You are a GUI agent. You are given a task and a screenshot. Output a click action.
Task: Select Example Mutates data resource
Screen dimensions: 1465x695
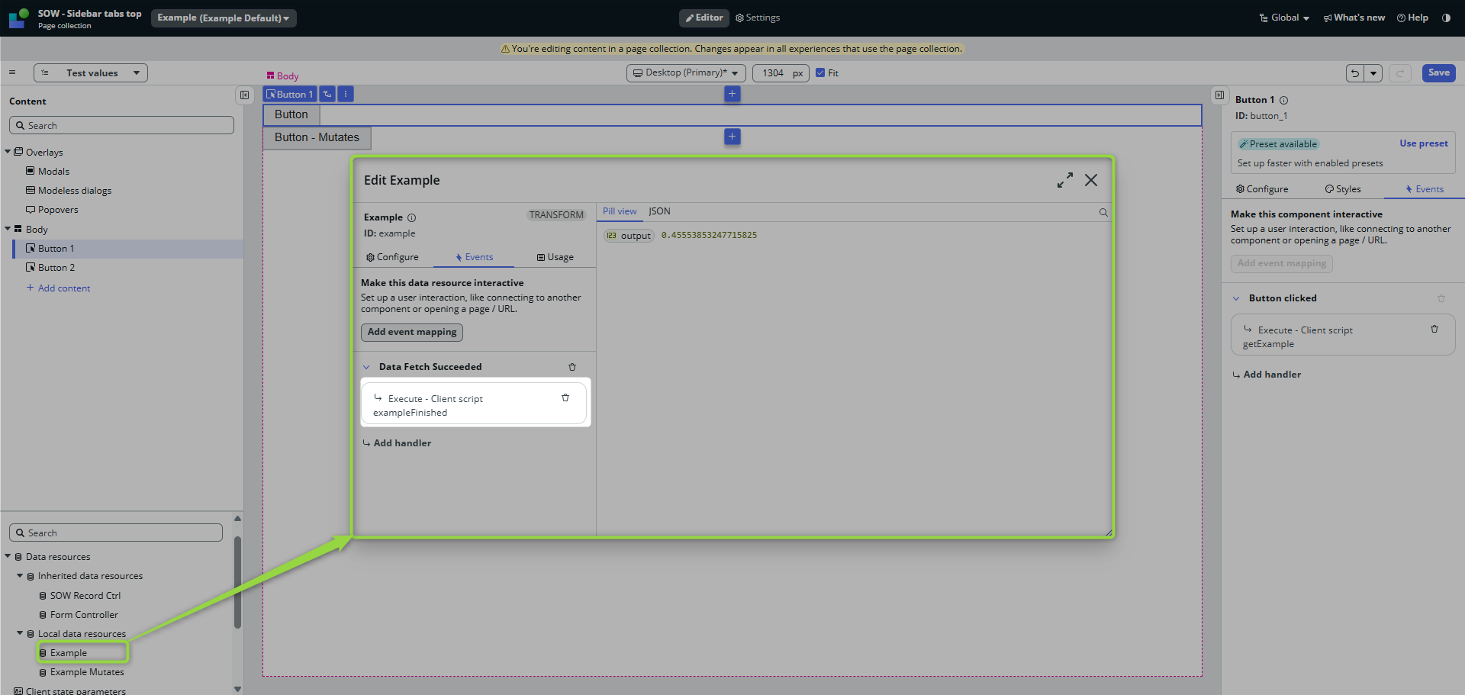coord(86,672)
